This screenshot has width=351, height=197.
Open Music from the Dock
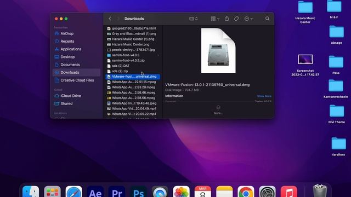[289, 192]
